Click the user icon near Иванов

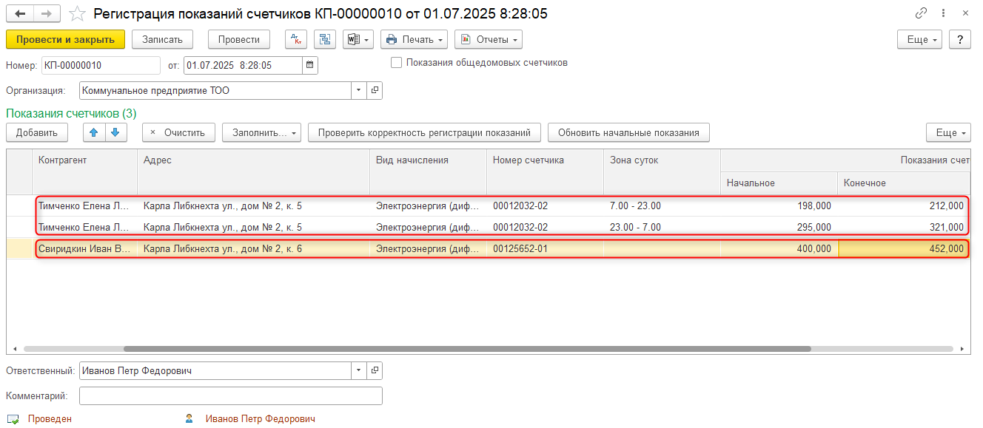[x=189, y=419]
